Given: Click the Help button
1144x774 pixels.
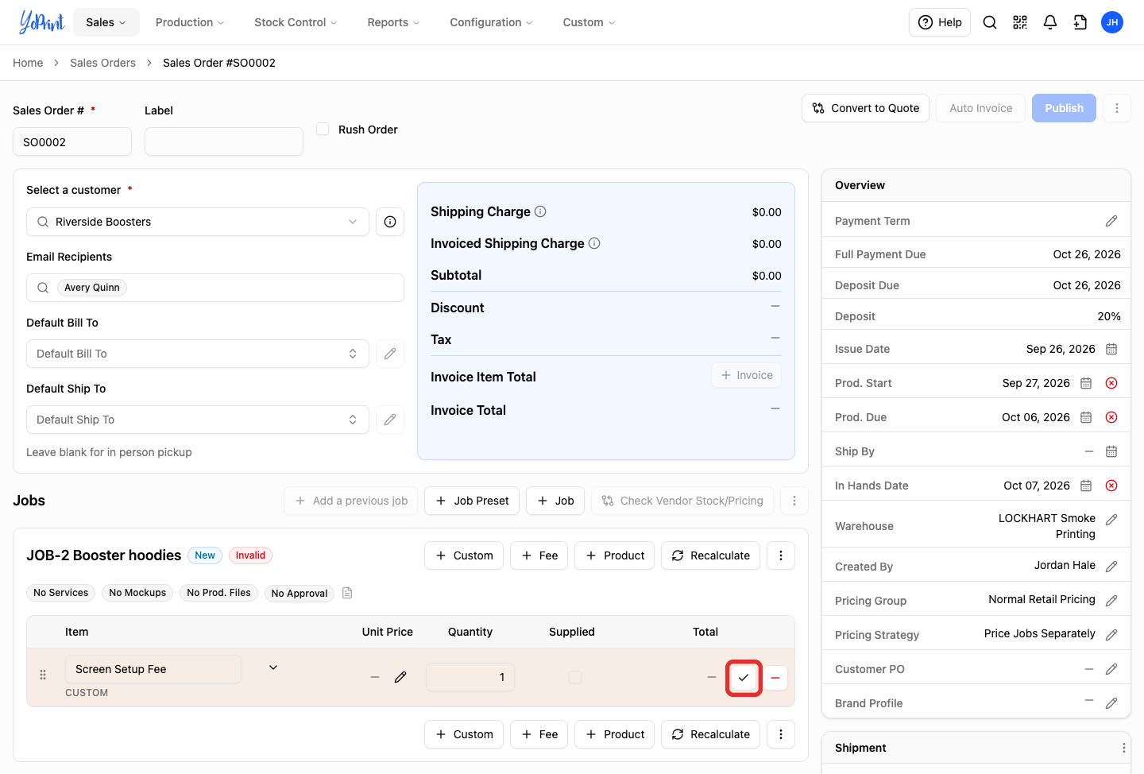Looking at the screenshot, I should [x=940, y=22].
